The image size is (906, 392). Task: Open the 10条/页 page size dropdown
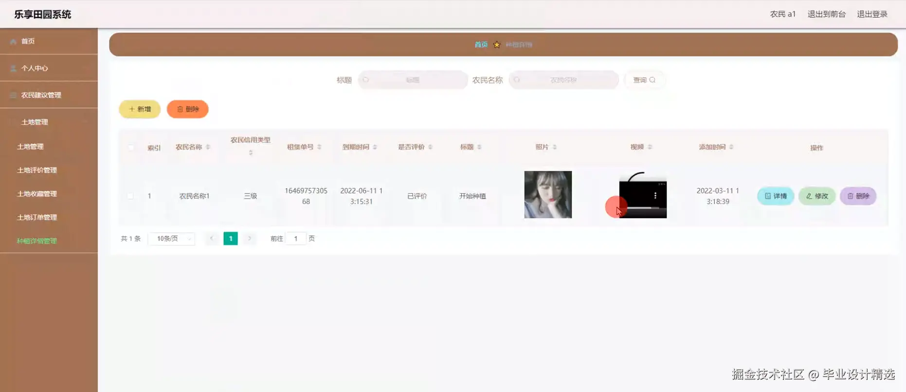(171, 239)
